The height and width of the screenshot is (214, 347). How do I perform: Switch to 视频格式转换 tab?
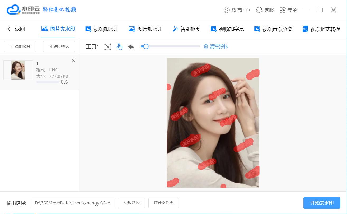pos(321,29)
